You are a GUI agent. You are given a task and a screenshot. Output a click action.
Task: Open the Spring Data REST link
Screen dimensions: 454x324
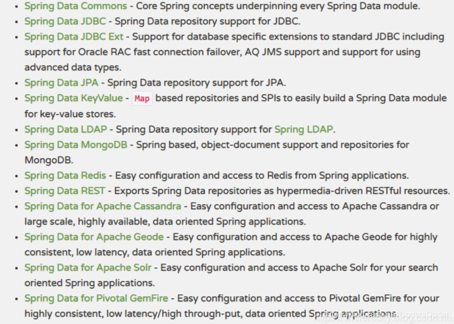coord(64,191)
